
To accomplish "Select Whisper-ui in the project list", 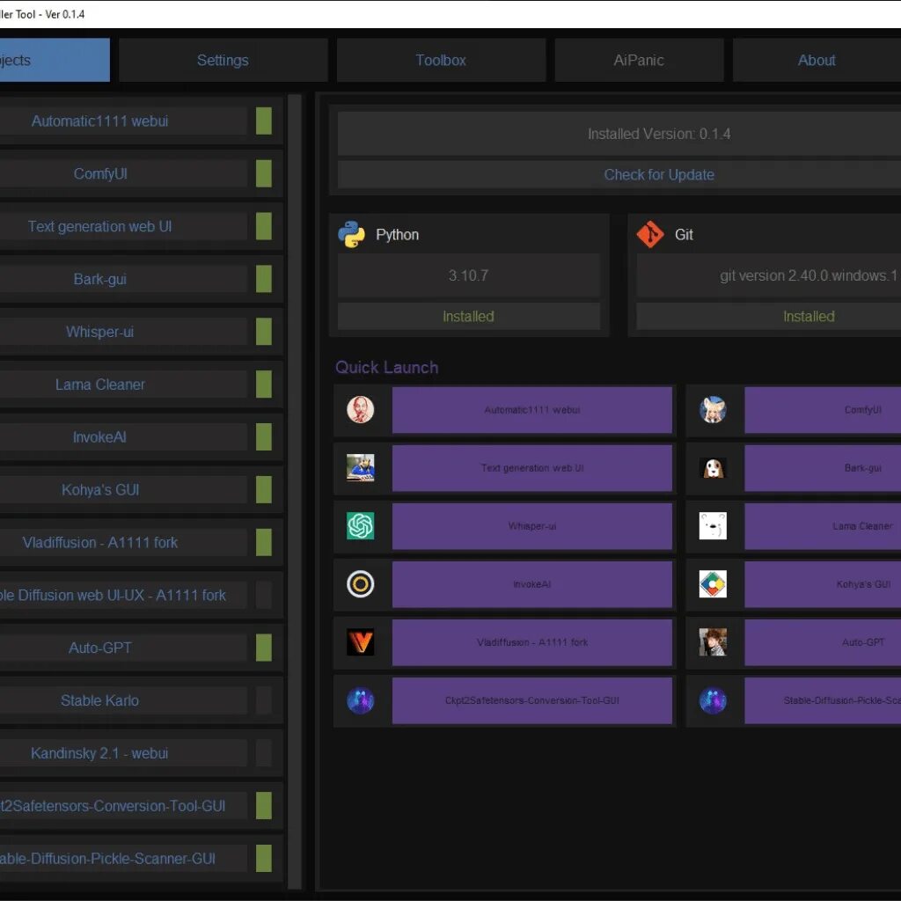I will click(x=123, y=332).
